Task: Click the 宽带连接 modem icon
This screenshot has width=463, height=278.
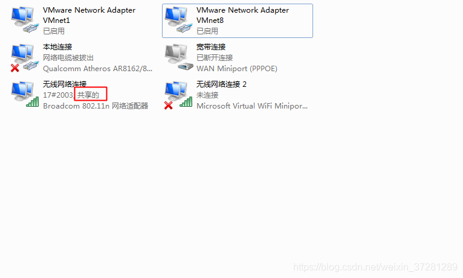Action: click(x=178, y=57)
